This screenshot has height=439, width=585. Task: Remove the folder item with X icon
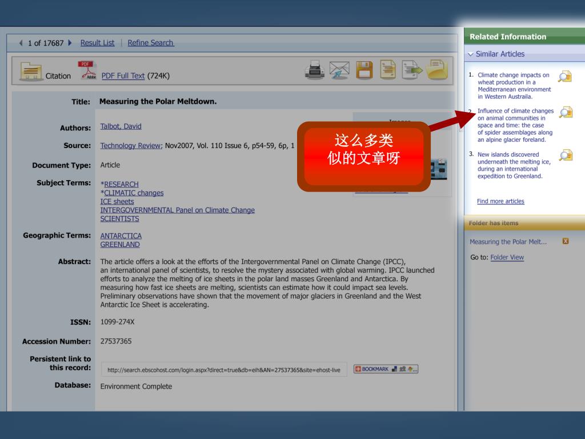coord(566,241)
